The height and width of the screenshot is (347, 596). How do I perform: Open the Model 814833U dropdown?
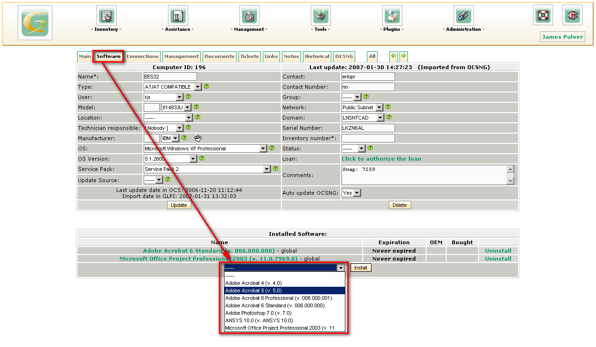[x=176, y=107]
